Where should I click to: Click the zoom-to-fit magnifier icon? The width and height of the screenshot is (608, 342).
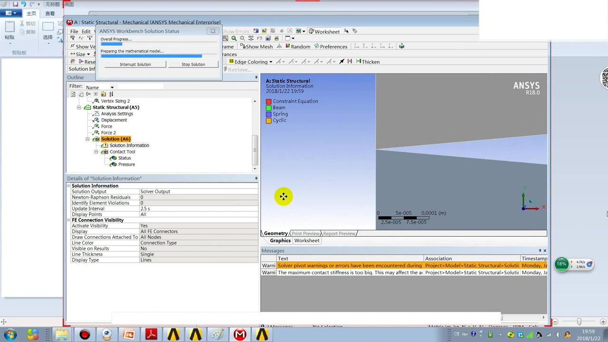point(234,38)
